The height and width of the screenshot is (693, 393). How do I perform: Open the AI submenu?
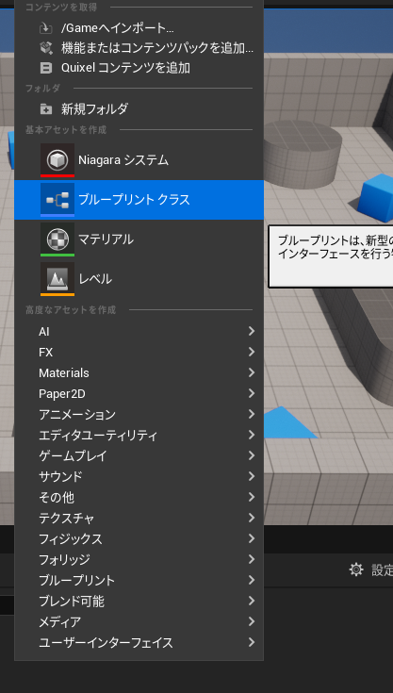pos(139,332)
